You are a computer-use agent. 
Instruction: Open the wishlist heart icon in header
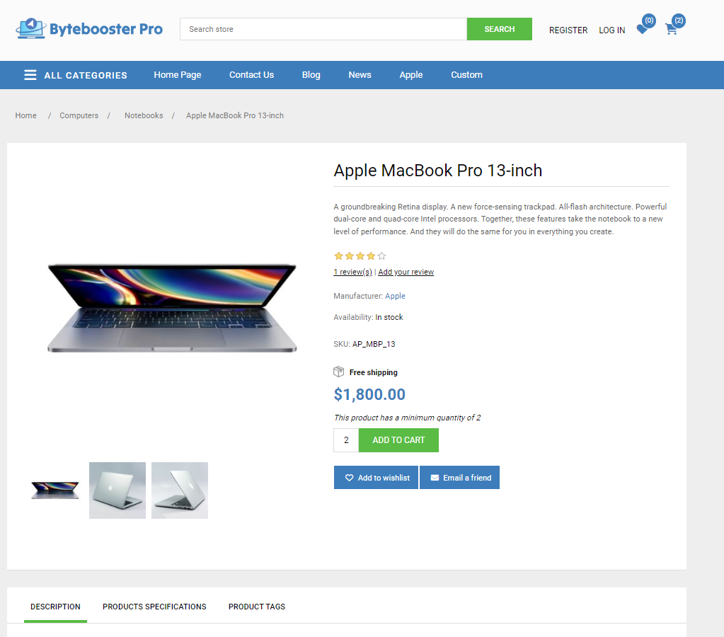(643, 30)
